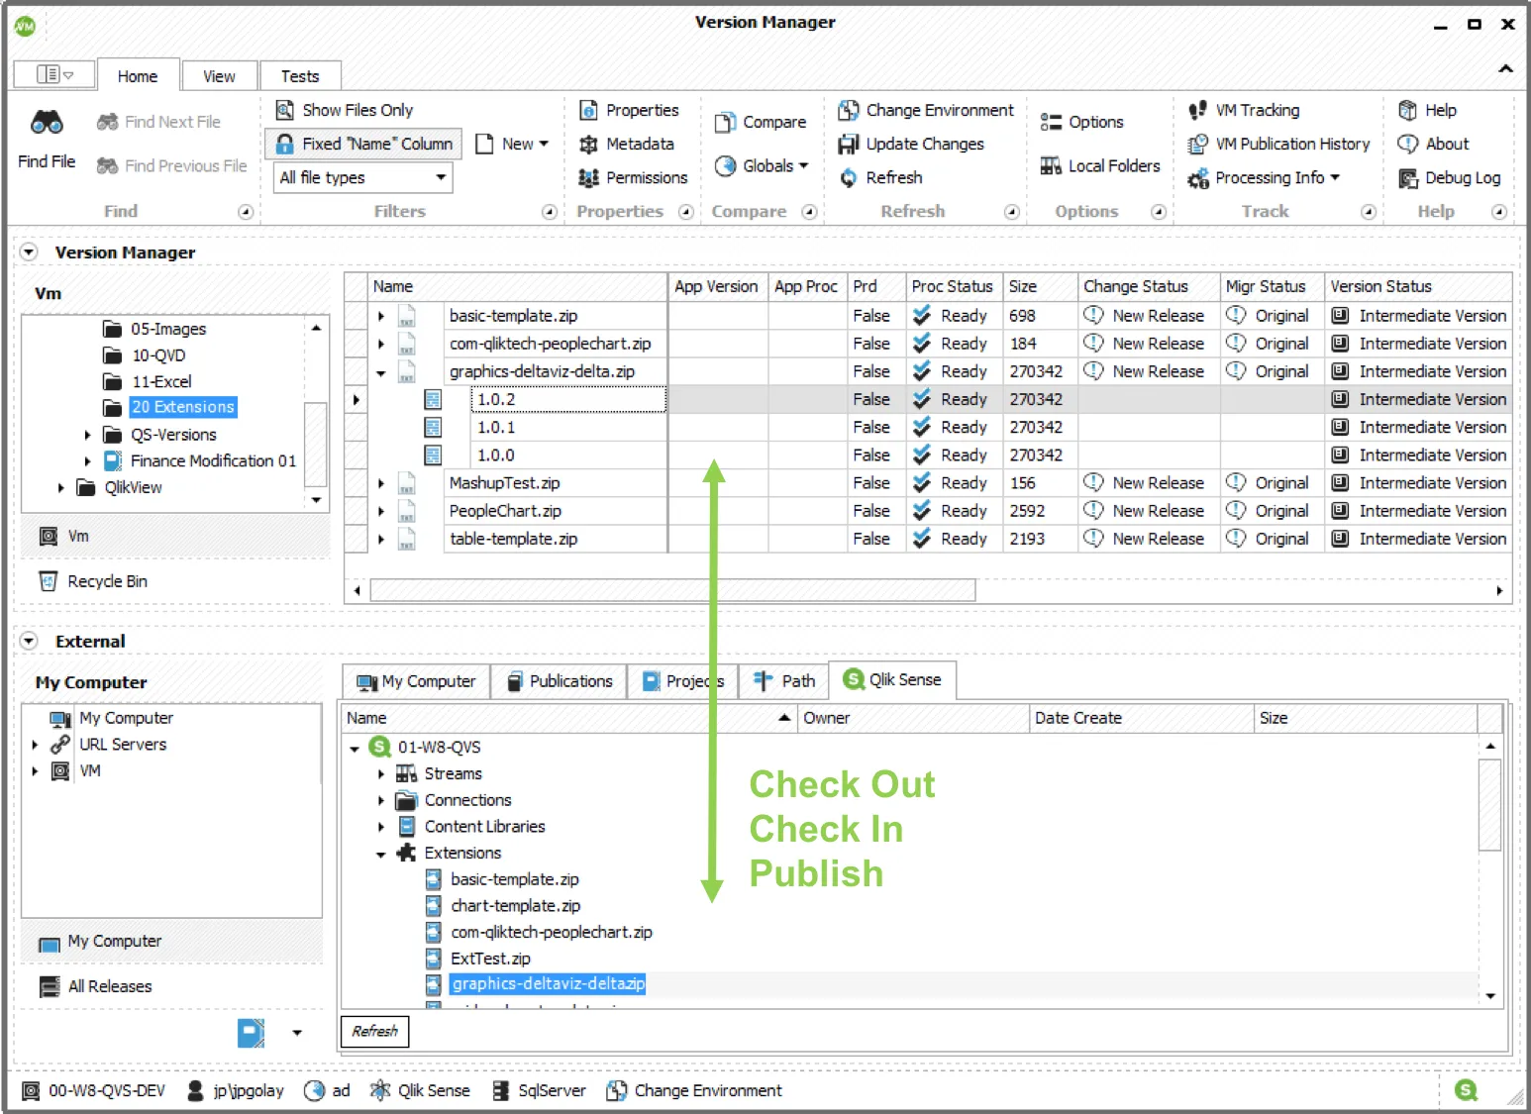
Task: Open the Find group dialog launcher
Action: 245,212
